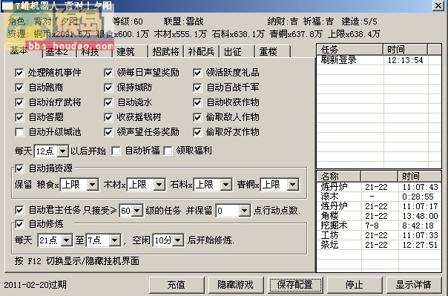Viewport: 448px width, 296px height.
Task: Click the 停止 button
Action: pos(355,285)
